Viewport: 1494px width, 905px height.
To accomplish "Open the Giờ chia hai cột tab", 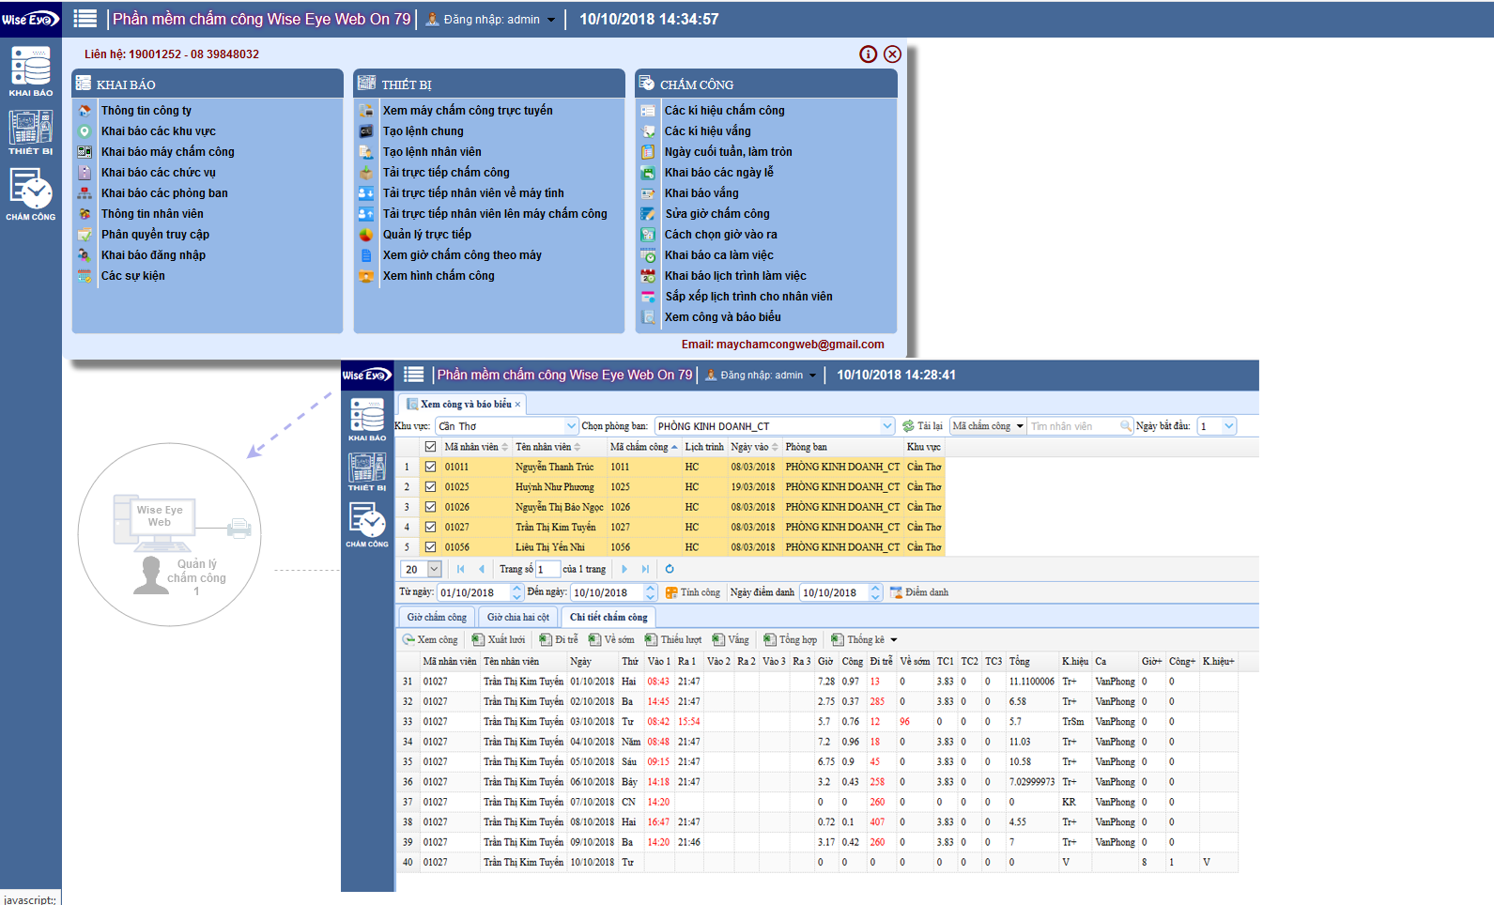I will [x=518, y=617].
